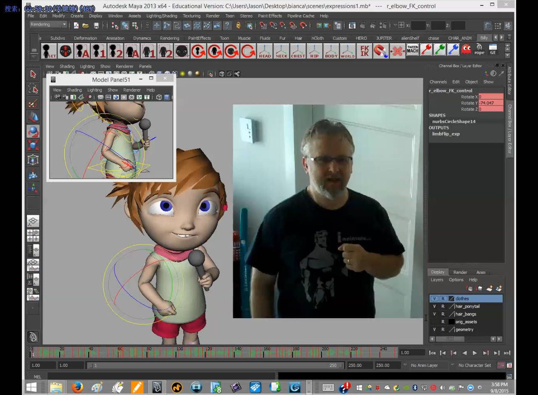This screenshot has width=538, height=395.
Task: Click the yellow light sphere viewport icon
Action: point(182,74)
